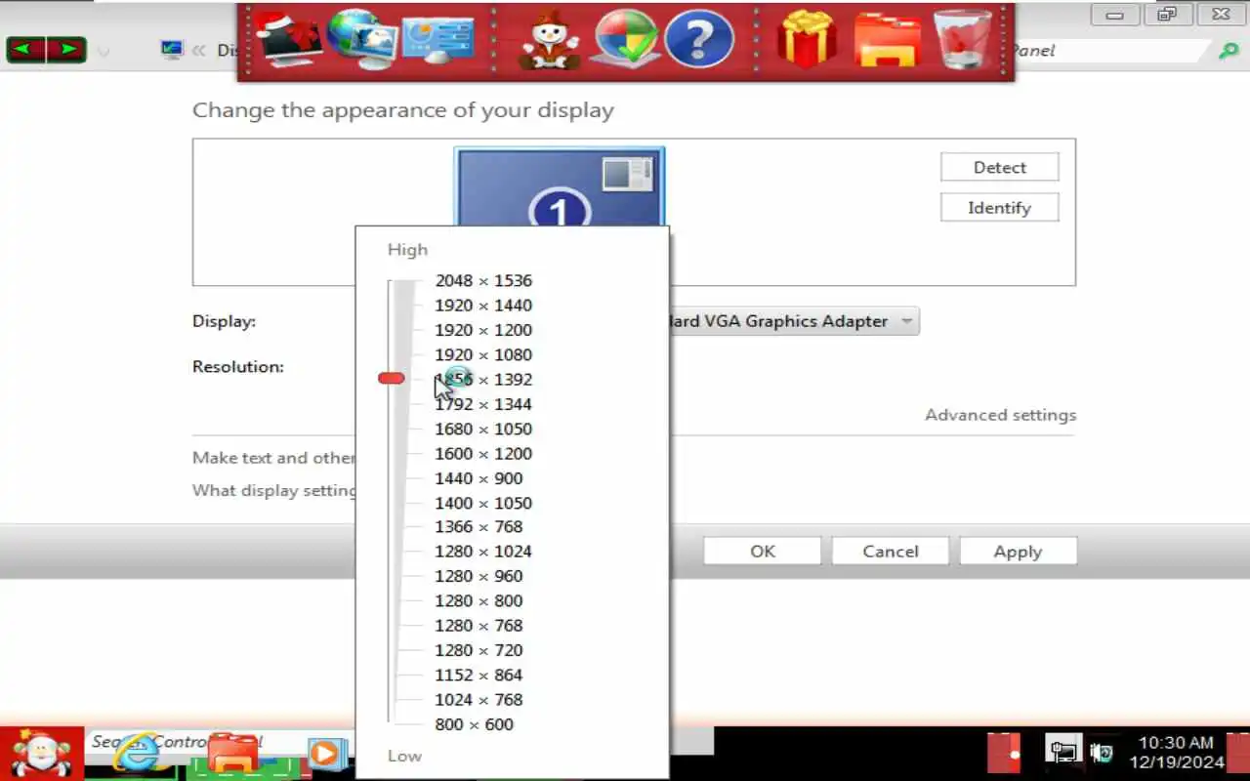Launch Internet Explorer from the taskbar
The width and height of the screenshot is (1250, 781).
(x=139, y=755)
